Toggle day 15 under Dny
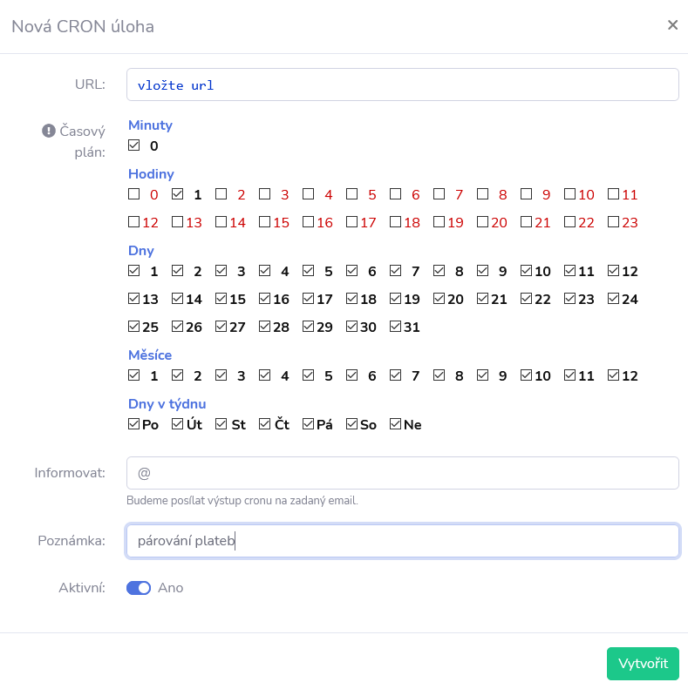 click(x=221, y=299)
